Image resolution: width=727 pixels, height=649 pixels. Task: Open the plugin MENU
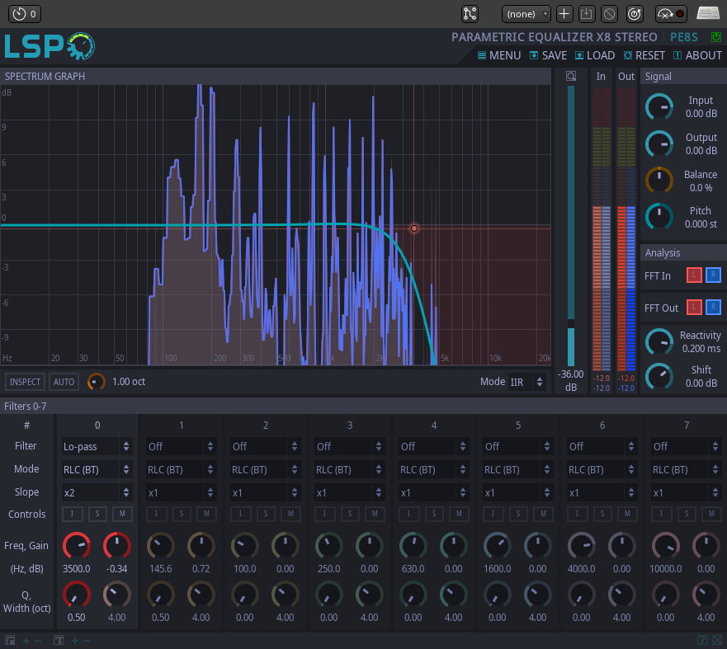point(499,55)
